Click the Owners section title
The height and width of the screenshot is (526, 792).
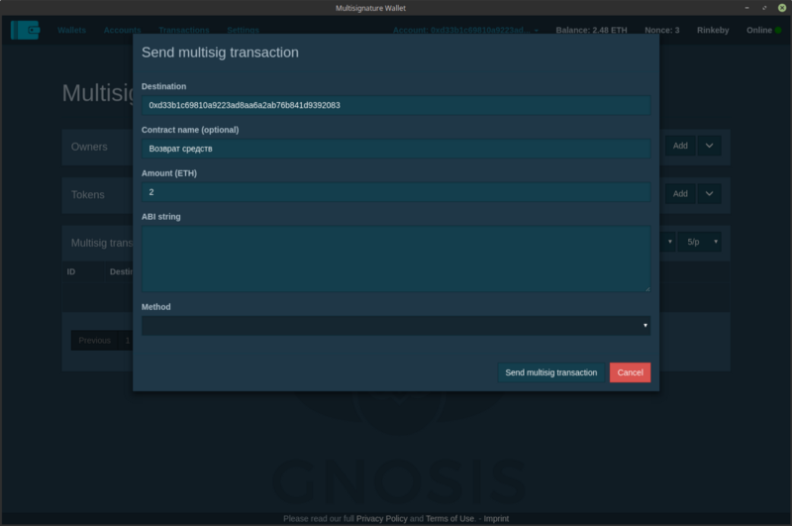[89, 147]
